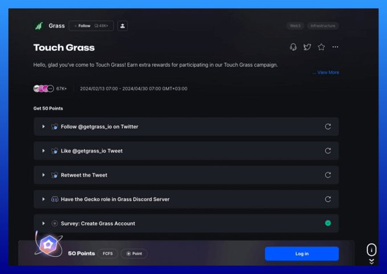Click the points gem badge icon
387x274 pixels.
click(49, 244)
